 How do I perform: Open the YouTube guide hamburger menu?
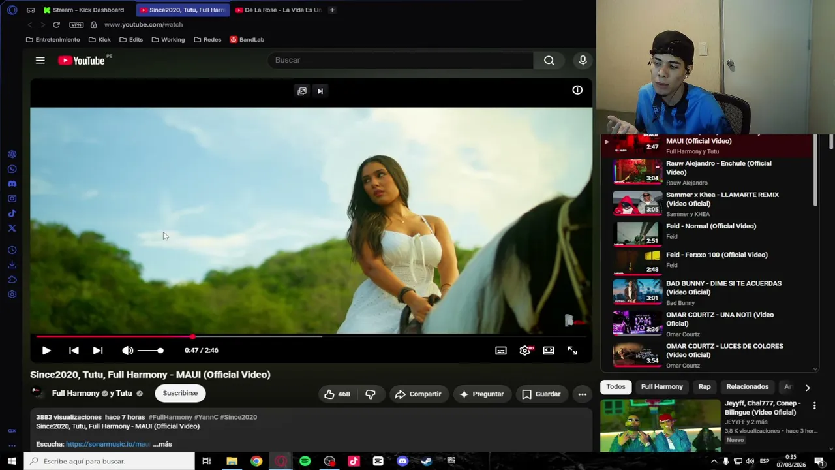[x=40, y=61]
